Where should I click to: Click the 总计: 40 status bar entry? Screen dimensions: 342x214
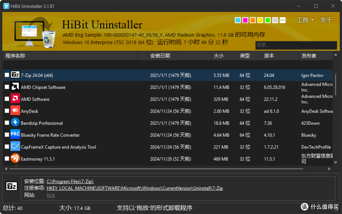(x=12, y=208)
